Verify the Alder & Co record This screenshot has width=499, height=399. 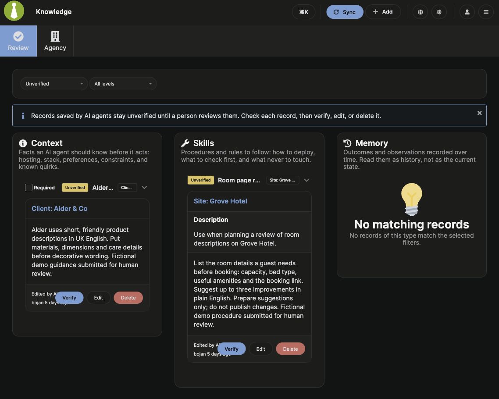coord(69,298)
